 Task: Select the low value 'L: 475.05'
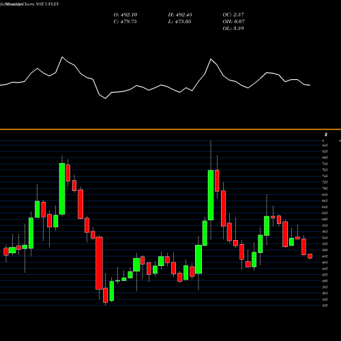click(x=179, y=22)
